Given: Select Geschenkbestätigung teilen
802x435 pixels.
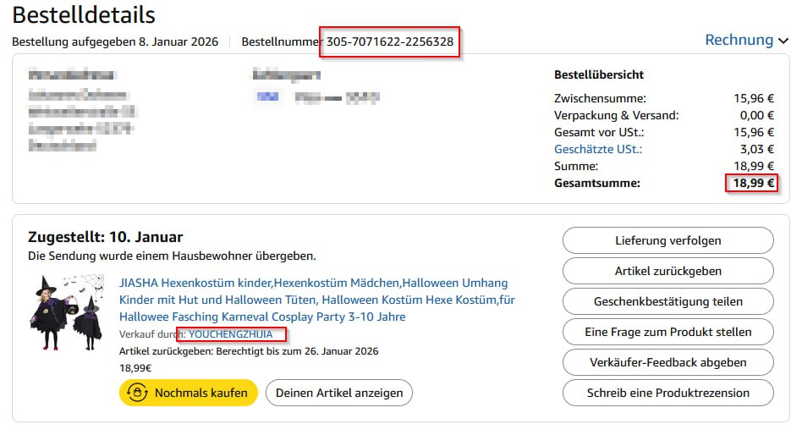Looking at the screenshot, I should pos(667,301).
